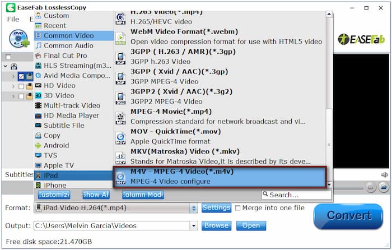This screenshot has width=392, height=250.
Task: Select 3GPP Xvid / AAC (*.3gp) icon
Action: pos(120,78)
